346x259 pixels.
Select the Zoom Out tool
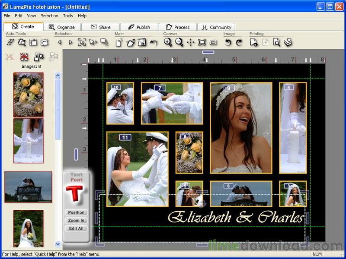(178, 42)
